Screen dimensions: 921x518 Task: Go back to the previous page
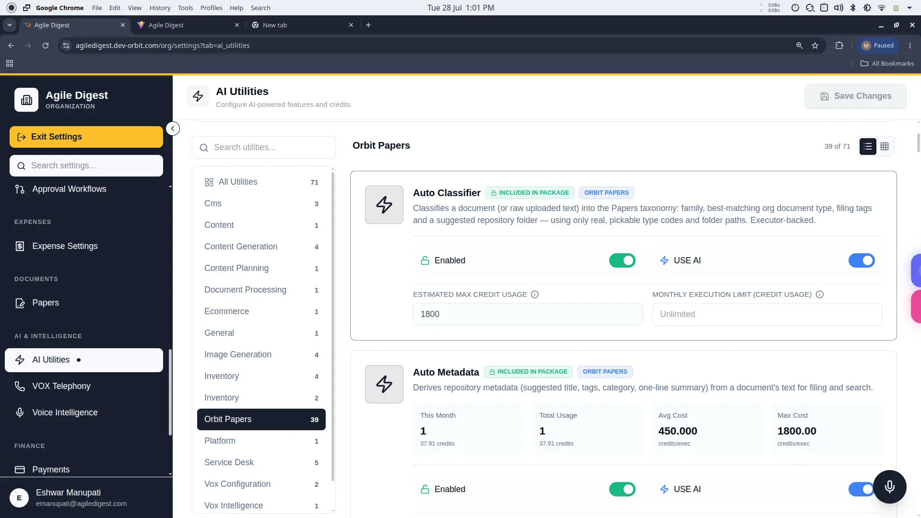pyautogui.click(x=11, y=46)
